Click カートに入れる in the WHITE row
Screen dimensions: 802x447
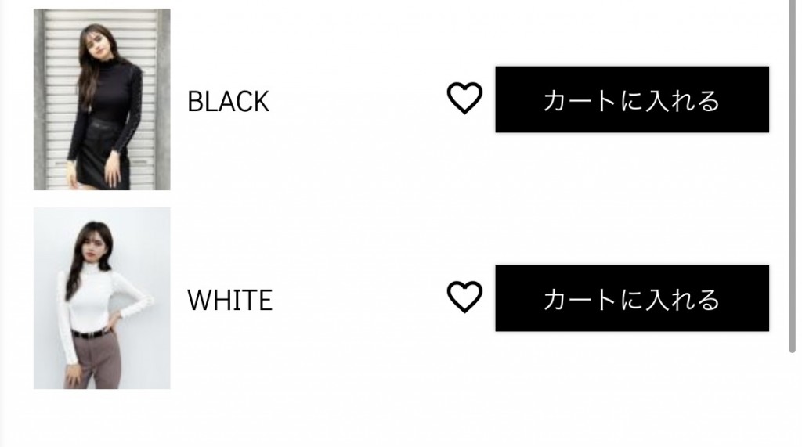click(x=632, y=298)
